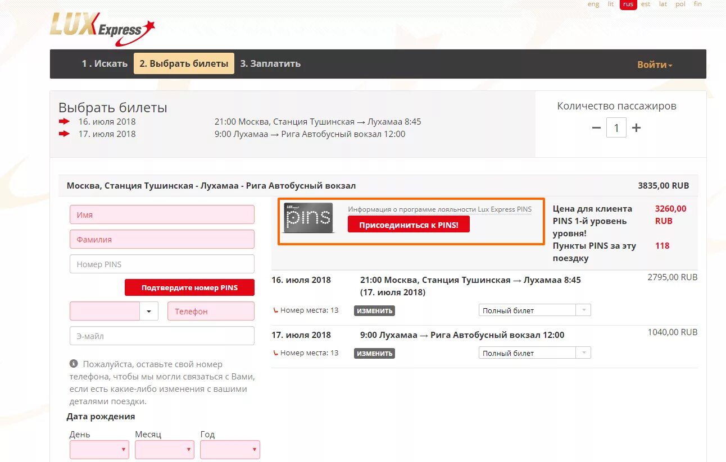Click the PINS loyalty card image

coord(308,218)
